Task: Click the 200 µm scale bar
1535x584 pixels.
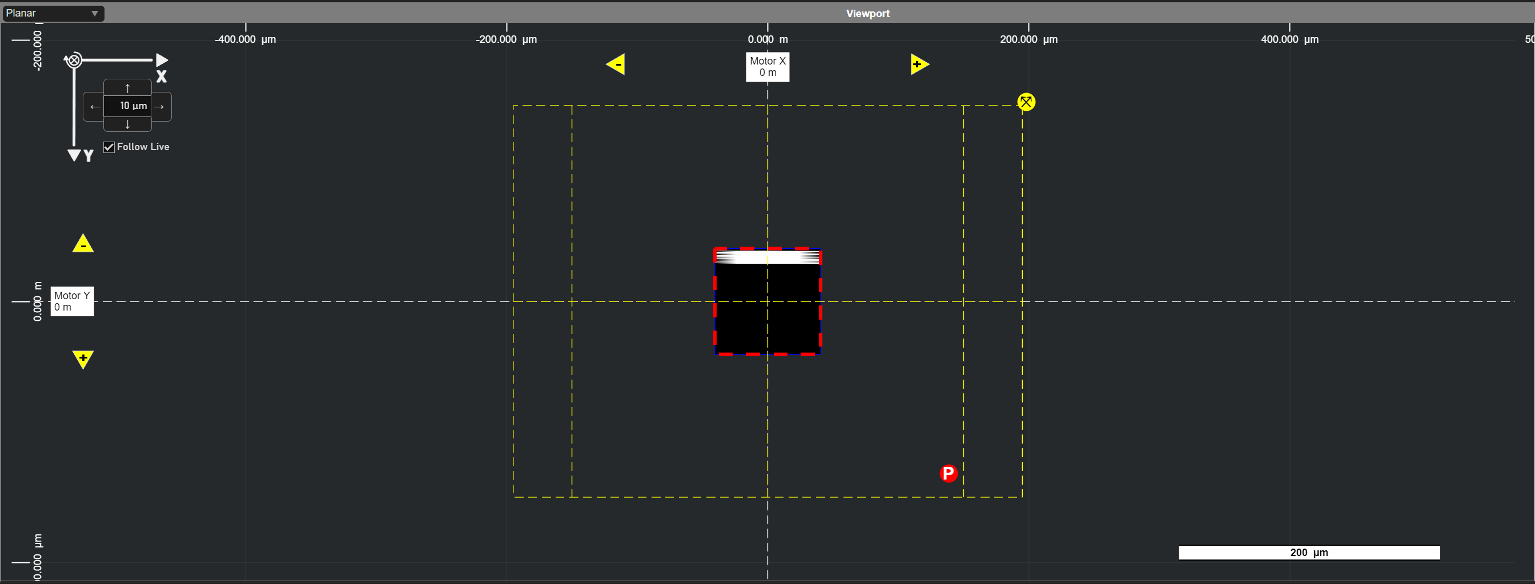Action: [1308, 553]
